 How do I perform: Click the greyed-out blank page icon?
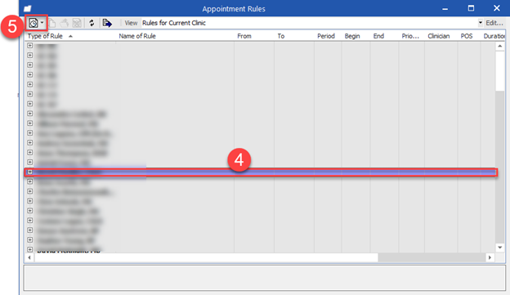coord(52,23)
